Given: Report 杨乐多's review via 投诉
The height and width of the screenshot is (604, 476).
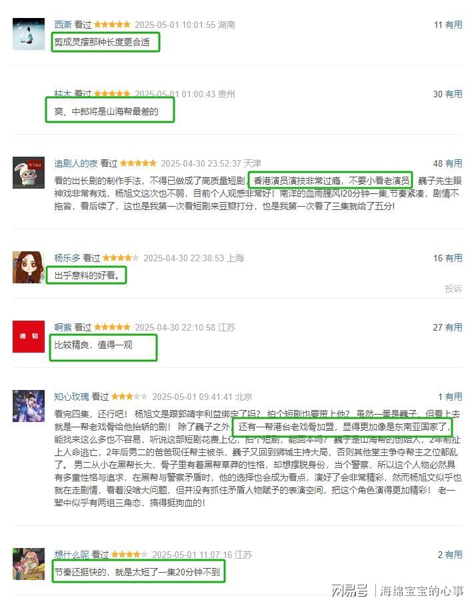Looking at the screenshot, I should pos(453,289).
